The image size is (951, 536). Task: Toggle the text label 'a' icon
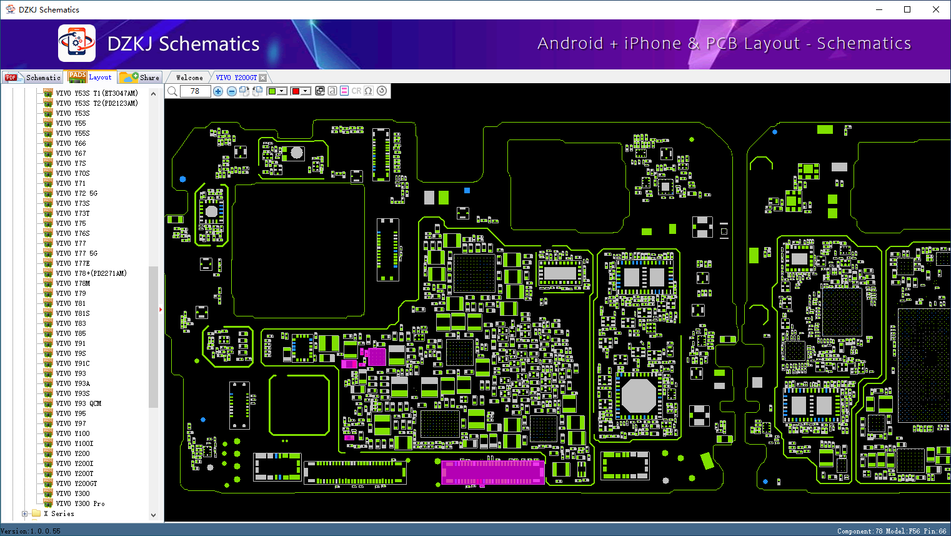(x=332, y=91)
